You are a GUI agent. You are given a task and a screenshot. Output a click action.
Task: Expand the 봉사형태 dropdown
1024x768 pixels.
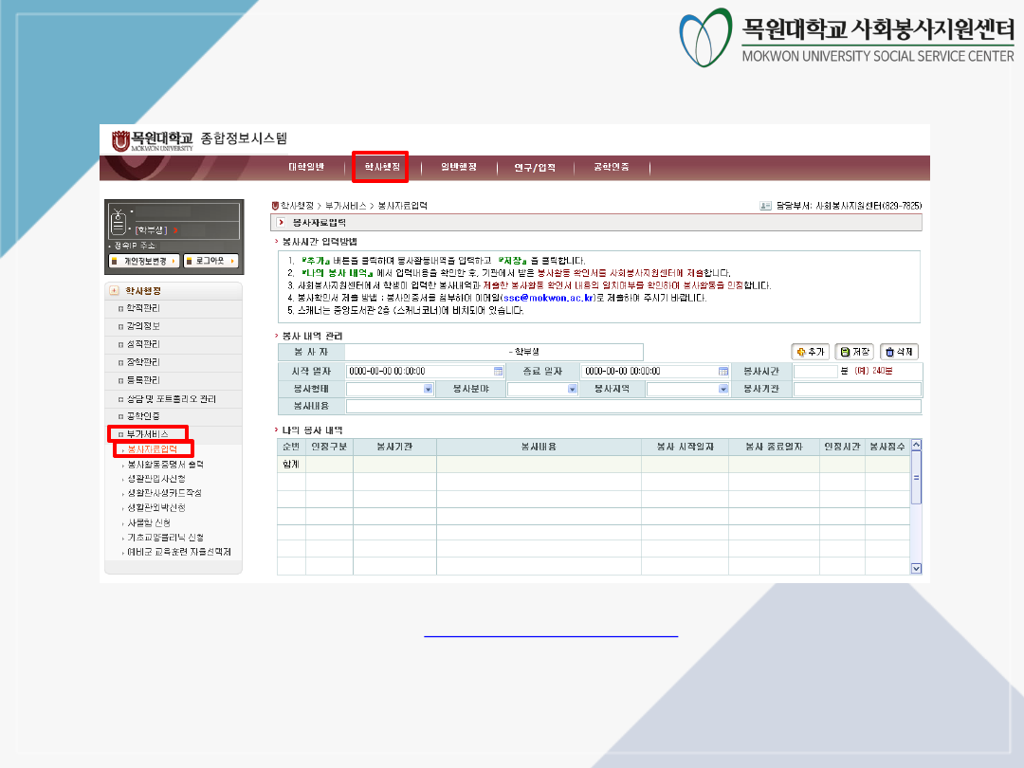point(428,389)
